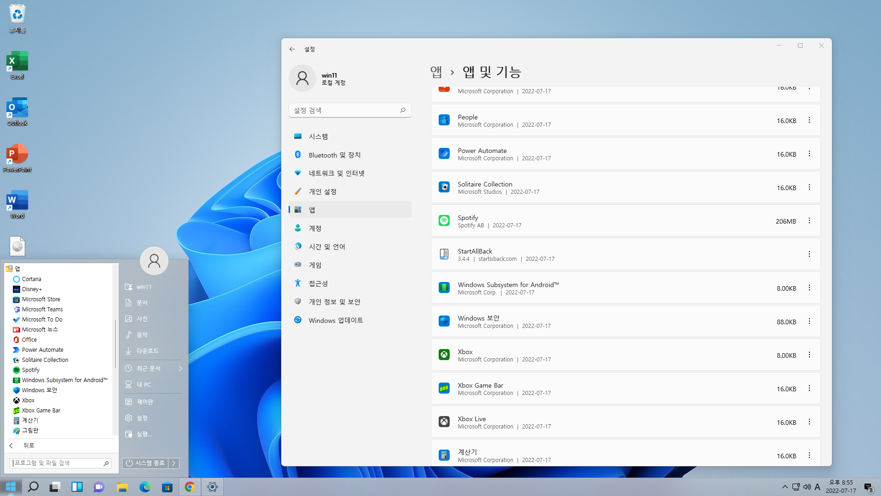Open more options for Xbox Game Bar
Screen dimensions: 881x496
point(809,389)
